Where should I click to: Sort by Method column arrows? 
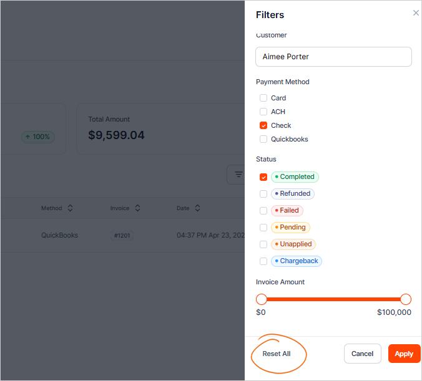coord(70,208)
